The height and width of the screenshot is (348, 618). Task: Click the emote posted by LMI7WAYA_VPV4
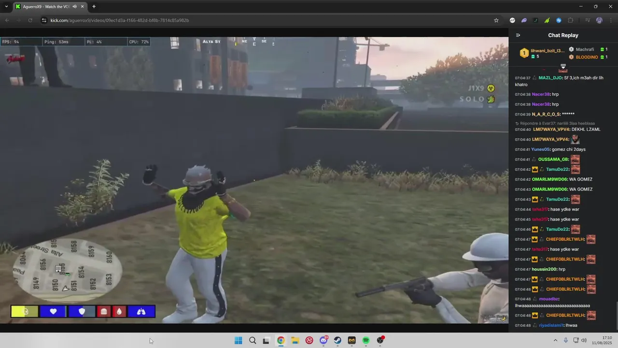click(575, 139)
